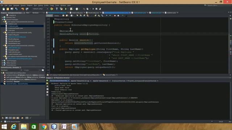232x130 pixels.
Task: Click HTTP Server Monitor in status bar
Action: point(12,122)
